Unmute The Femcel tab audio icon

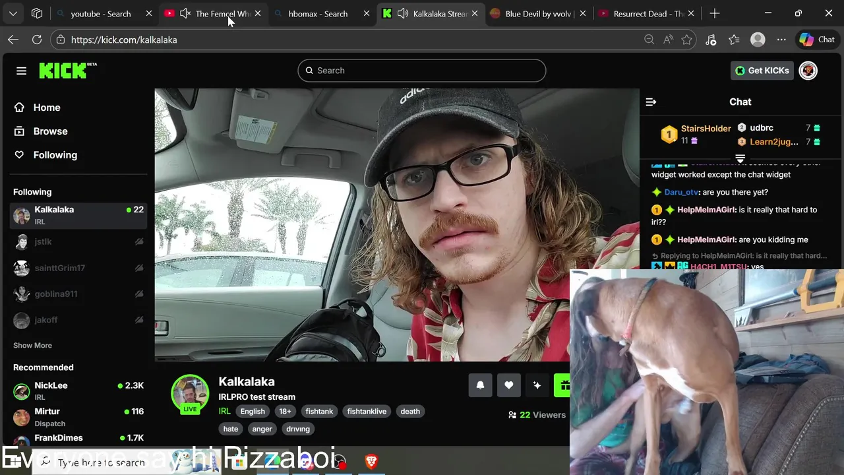[x=185, y=13]
